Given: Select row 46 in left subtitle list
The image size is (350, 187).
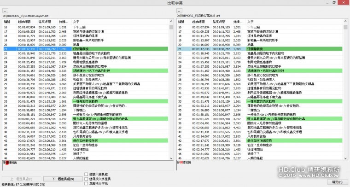Looking at the screenshot, I should [x=86, y=158].
